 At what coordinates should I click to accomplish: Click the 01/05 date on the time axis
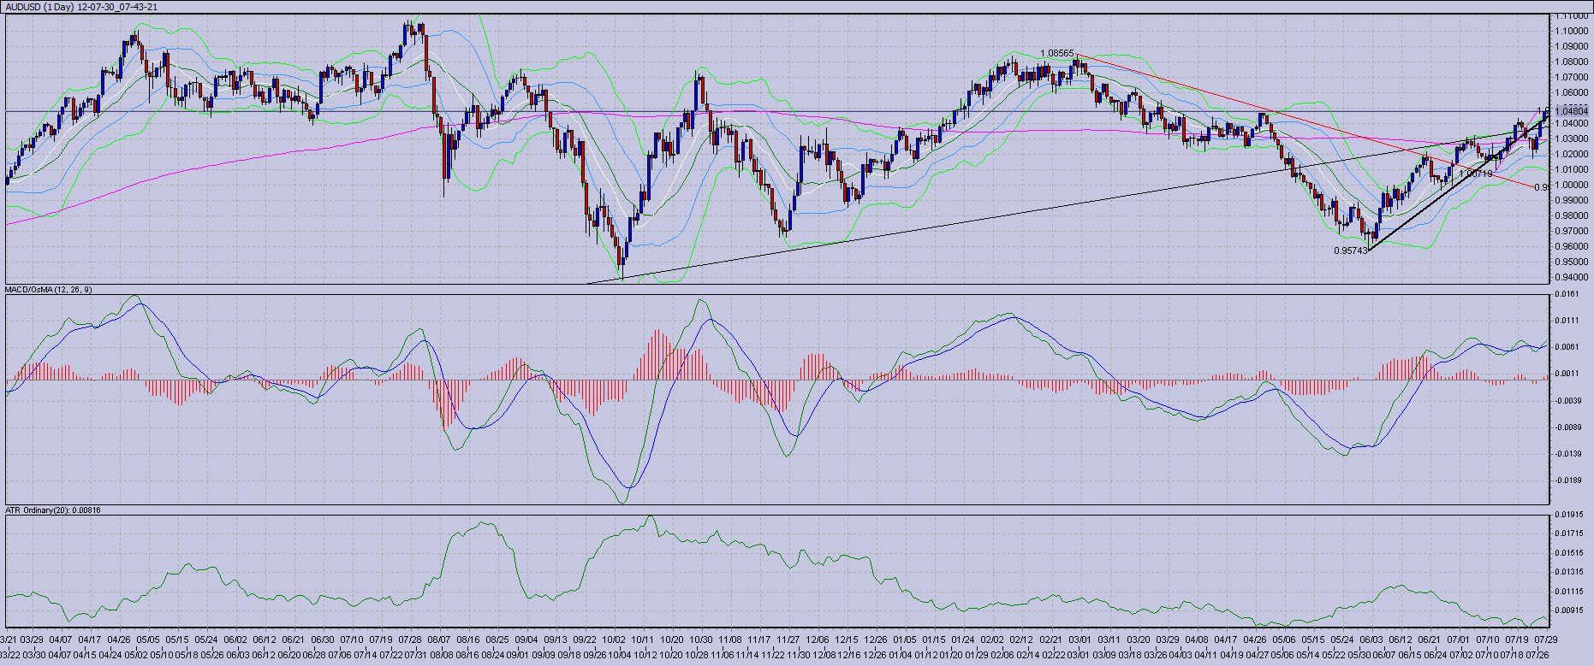coord(905,639)
